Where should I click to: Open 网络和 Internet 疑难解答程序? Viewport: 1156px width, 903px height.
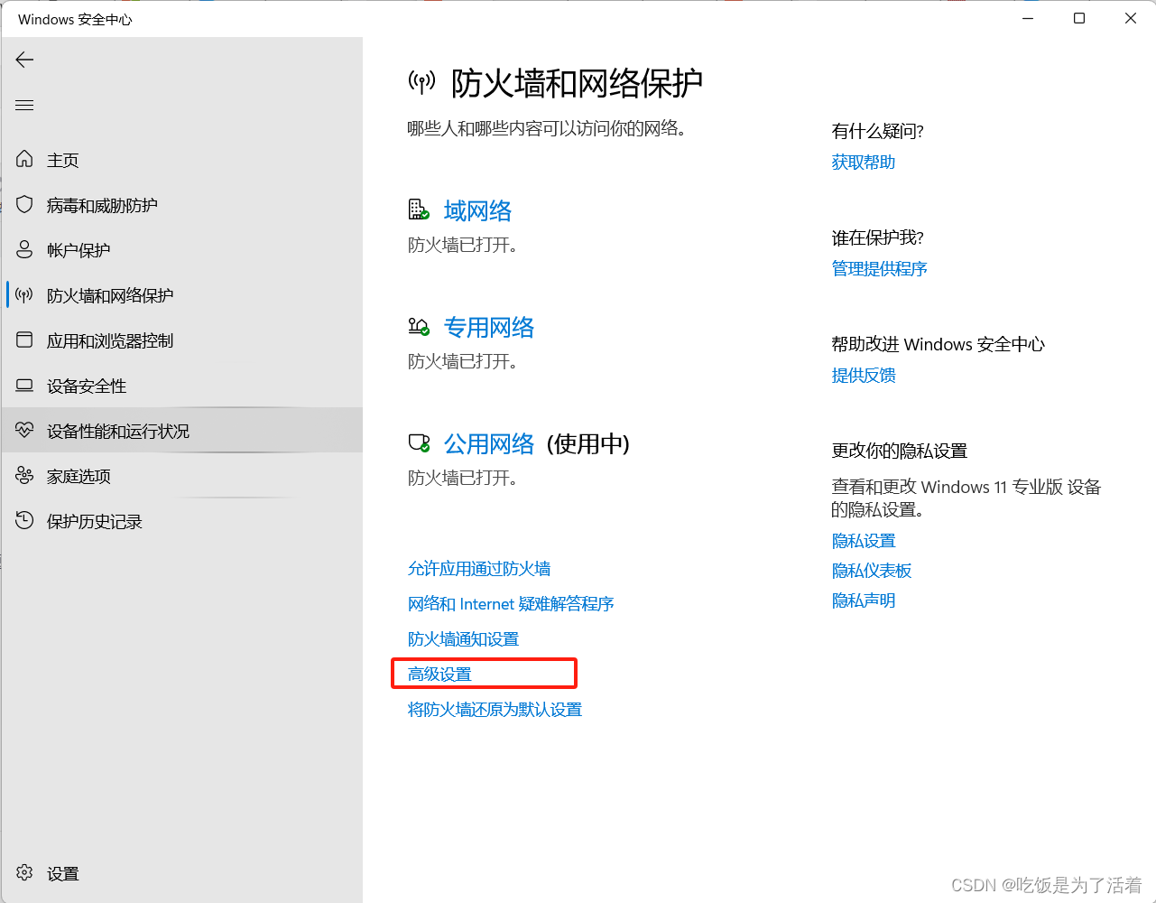click(511, 603)
